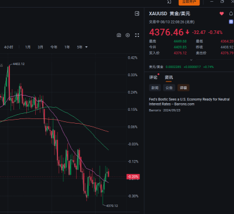Open chart settings gear icon
The width and height of the screenshot is (234, 214).
pyautogui.click(x=128, y=35)
